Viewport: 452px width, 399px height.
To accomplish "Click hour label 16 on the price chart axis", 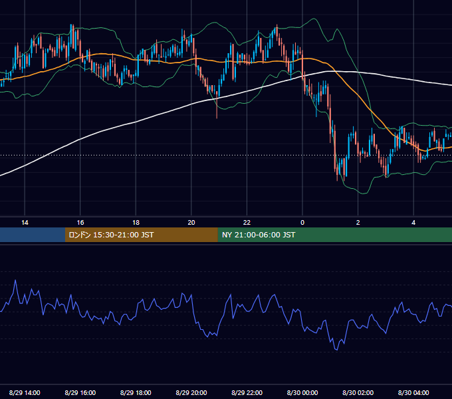I will [x=80, y=223].
